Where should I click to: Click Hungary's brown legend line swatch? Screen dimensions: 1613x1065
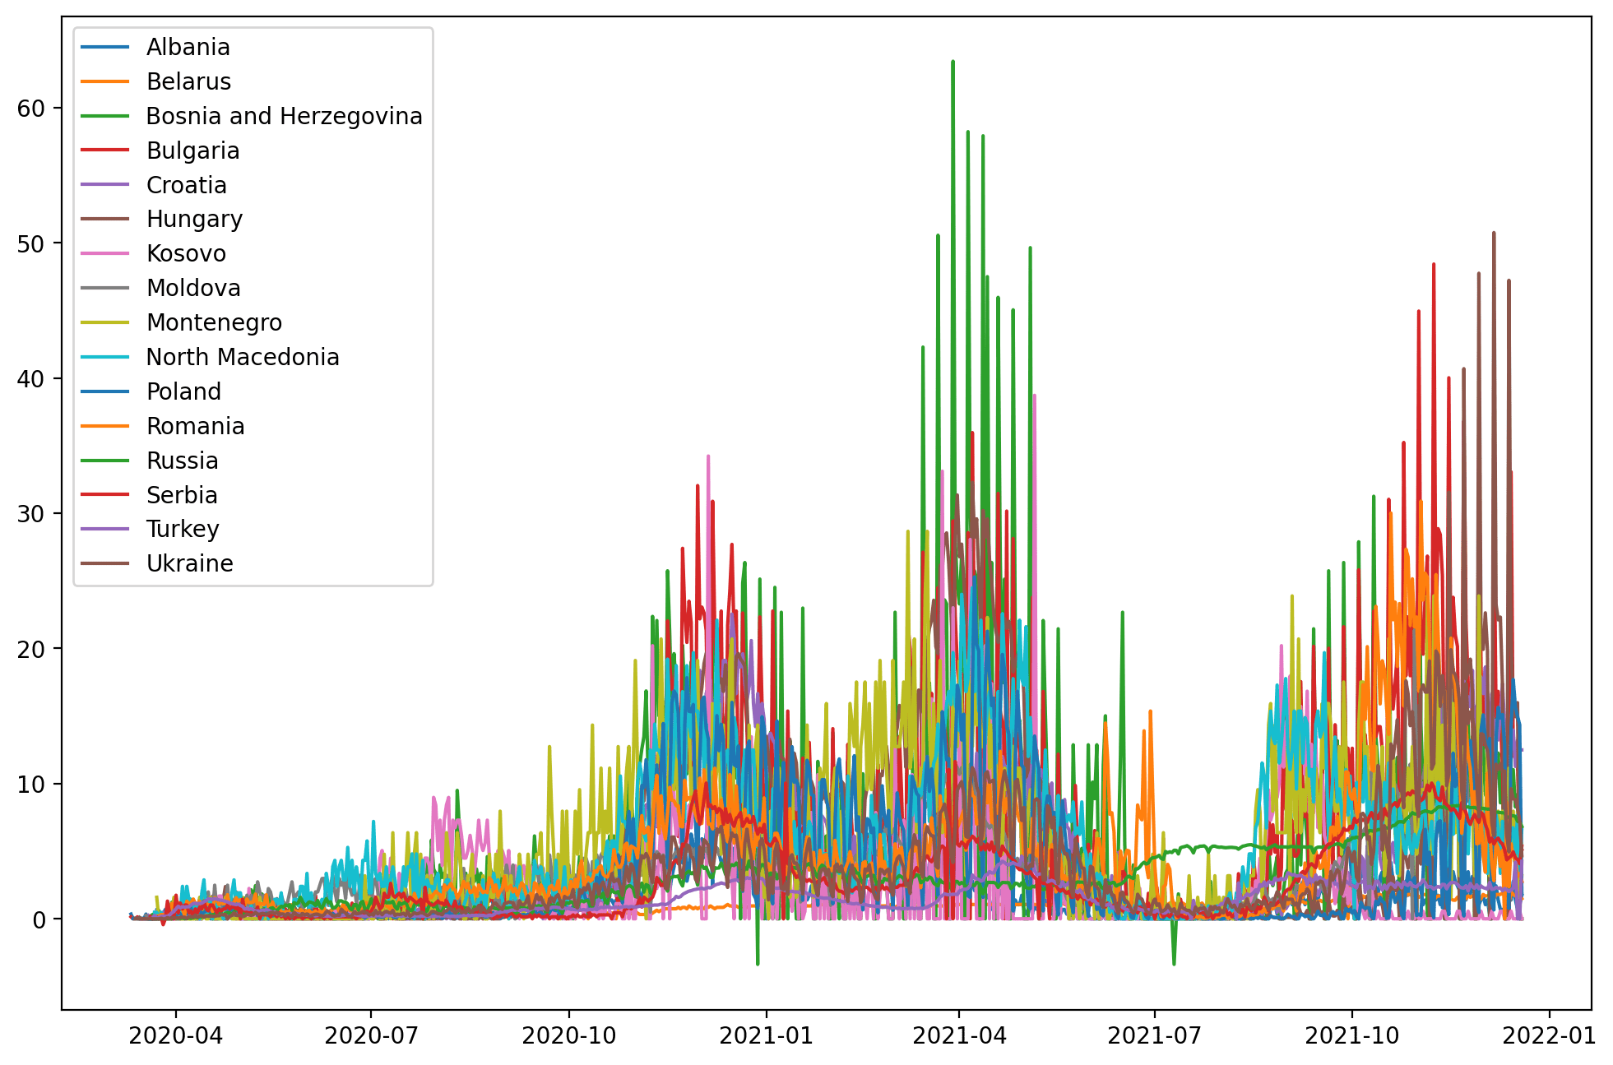(x=105, y=220)
